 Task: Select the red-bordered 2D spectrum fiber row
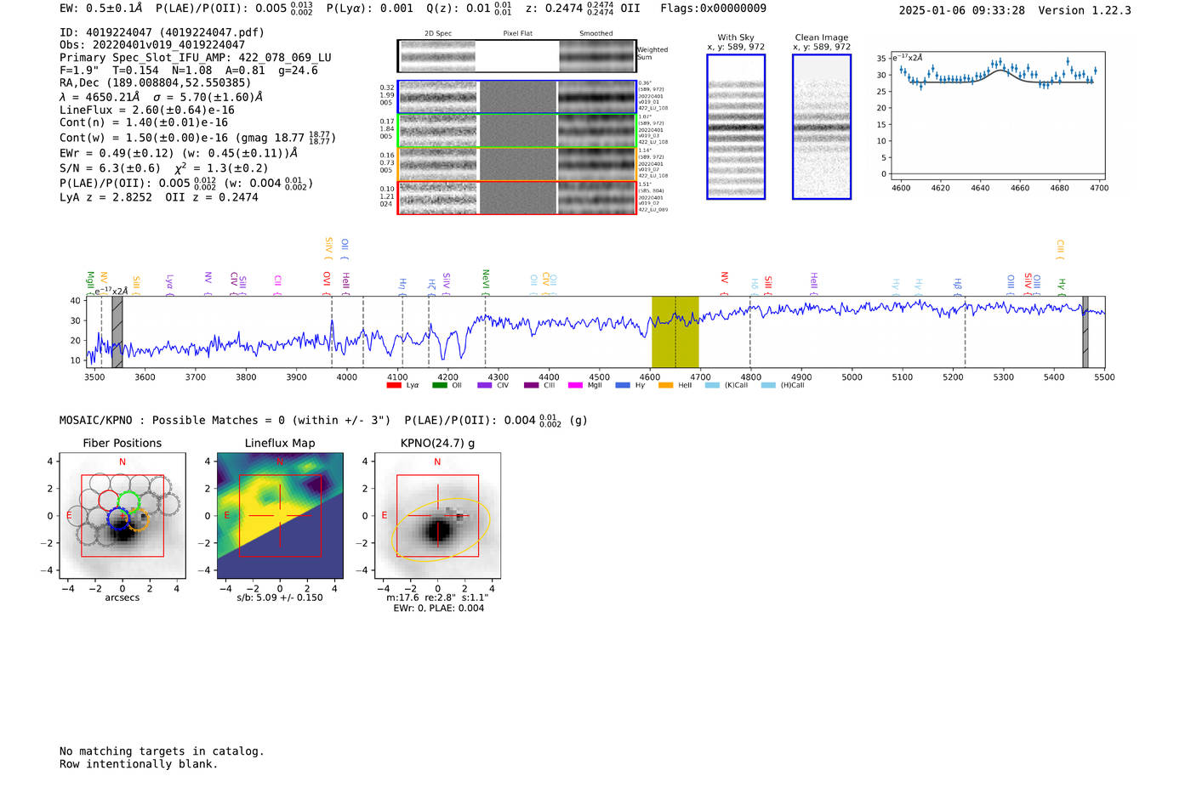(x=516, y=198)
